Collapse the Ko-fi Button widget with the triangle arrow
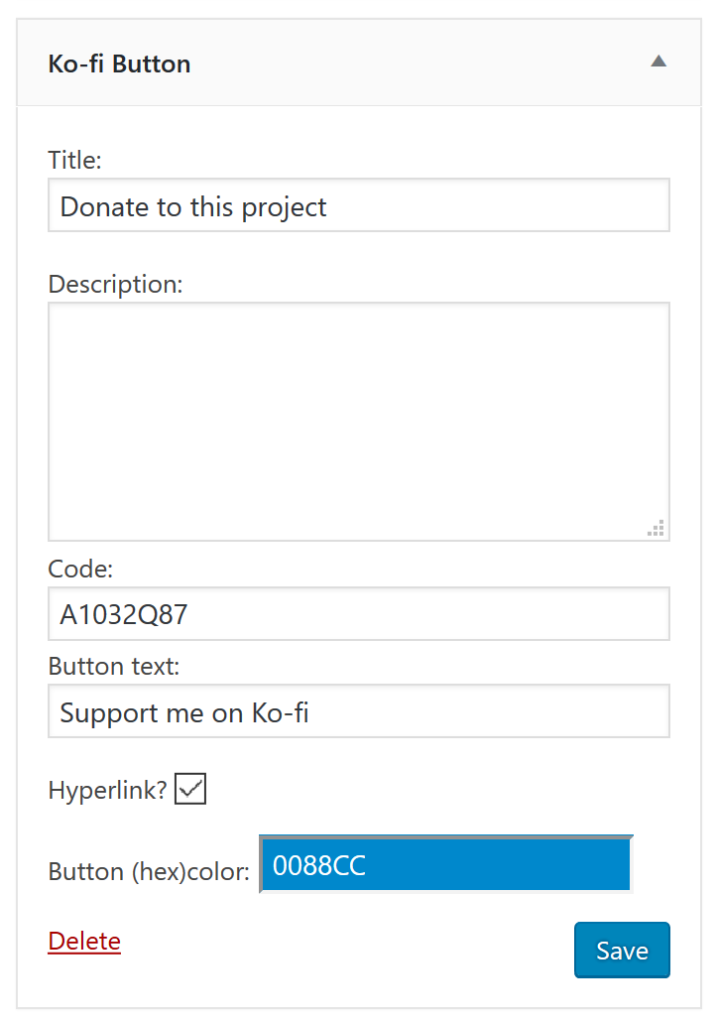Viewport: 718px width, 1020px height. click(658, 62)
